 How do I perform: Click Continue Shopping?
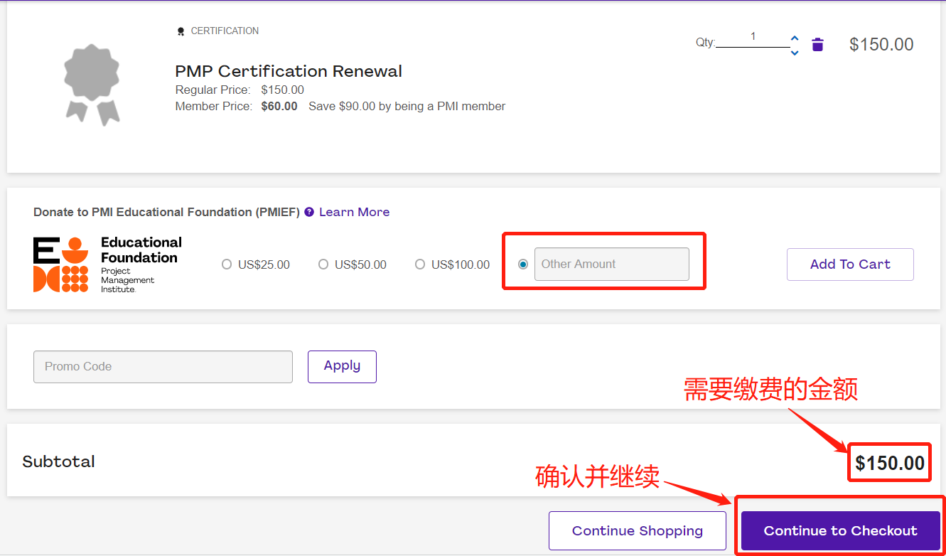pos(637,531)
